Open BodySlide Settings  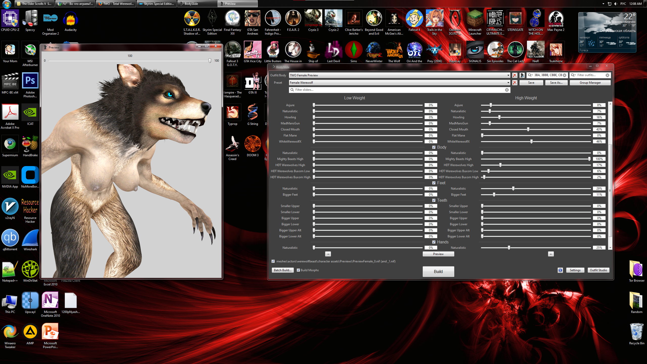[x=575, y=270]
